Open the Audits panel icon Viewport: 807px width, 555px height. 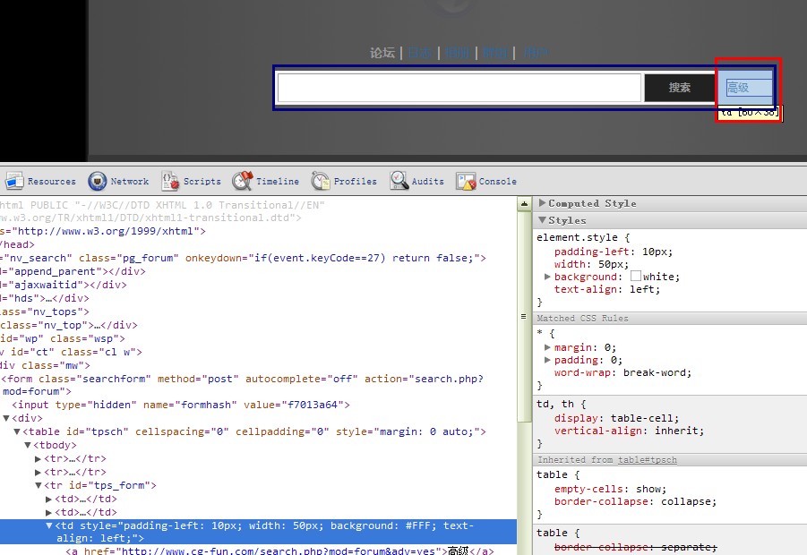(x=399, y=181)
